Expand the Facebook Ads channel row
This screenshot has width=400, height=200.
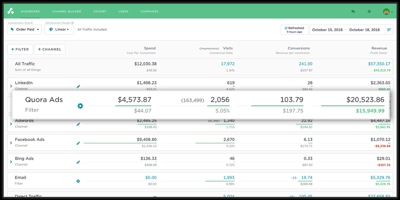[x=11, y=143]
